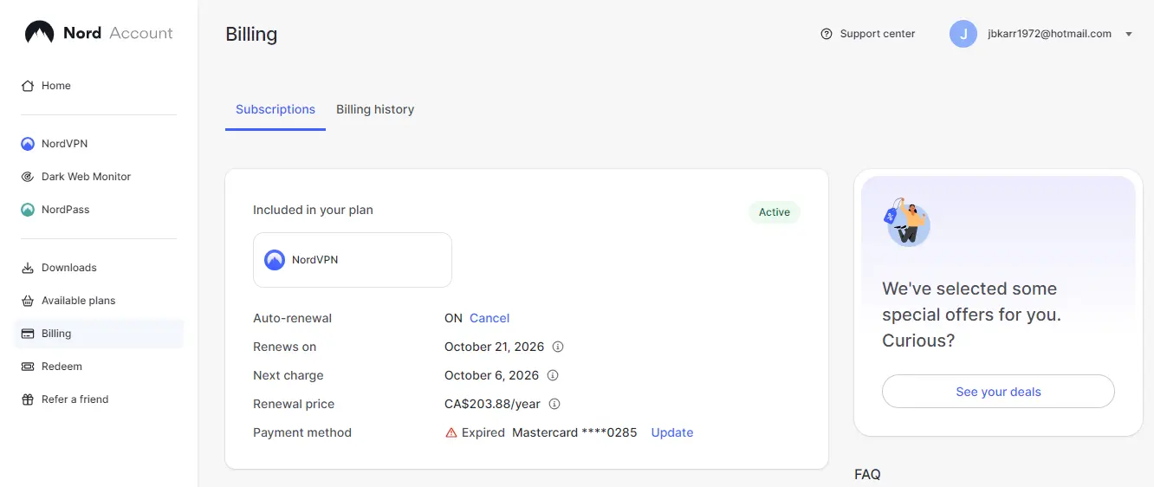
Task: Click the FAQ heading
Action: click(867, 475)
